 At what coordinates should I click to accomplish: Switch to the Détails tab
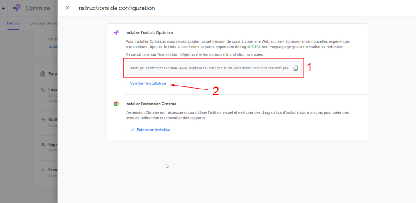coord(13,23)
